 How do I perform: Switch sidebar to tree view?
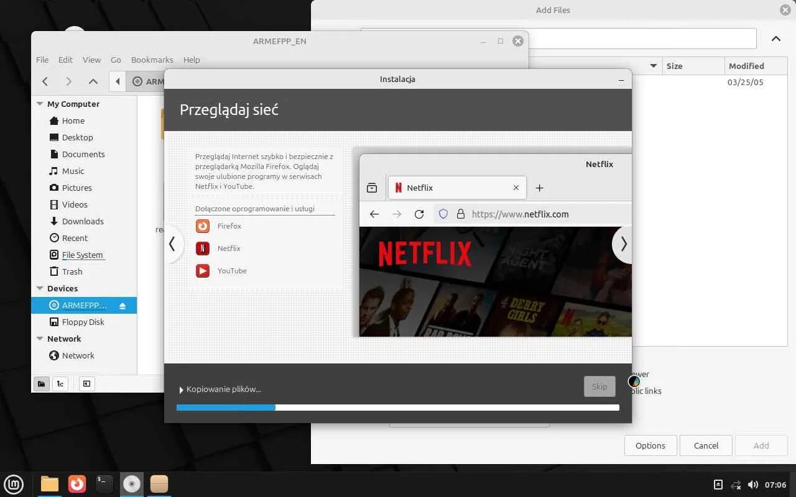point(60,383)
